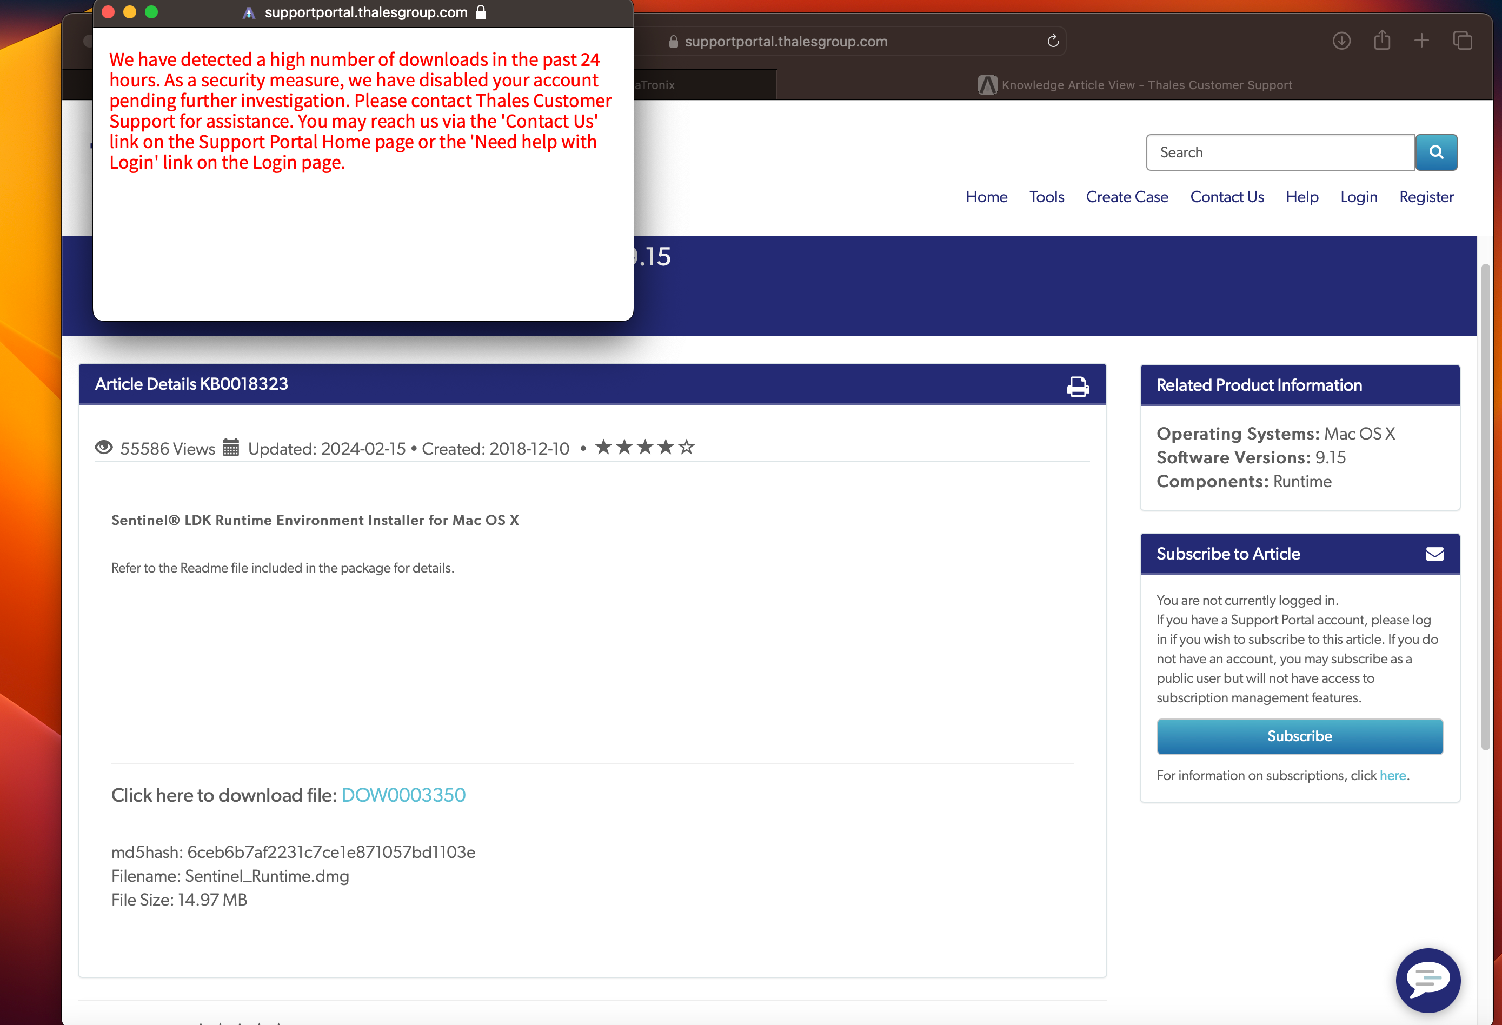Click the 55586 Views text
The image size is (1502, 1025).
168,449
